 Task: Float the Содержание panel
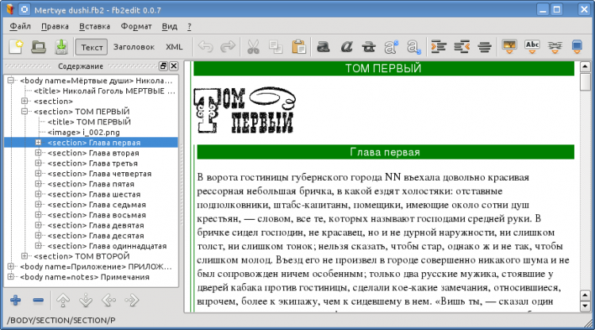(x=163, y=66)
